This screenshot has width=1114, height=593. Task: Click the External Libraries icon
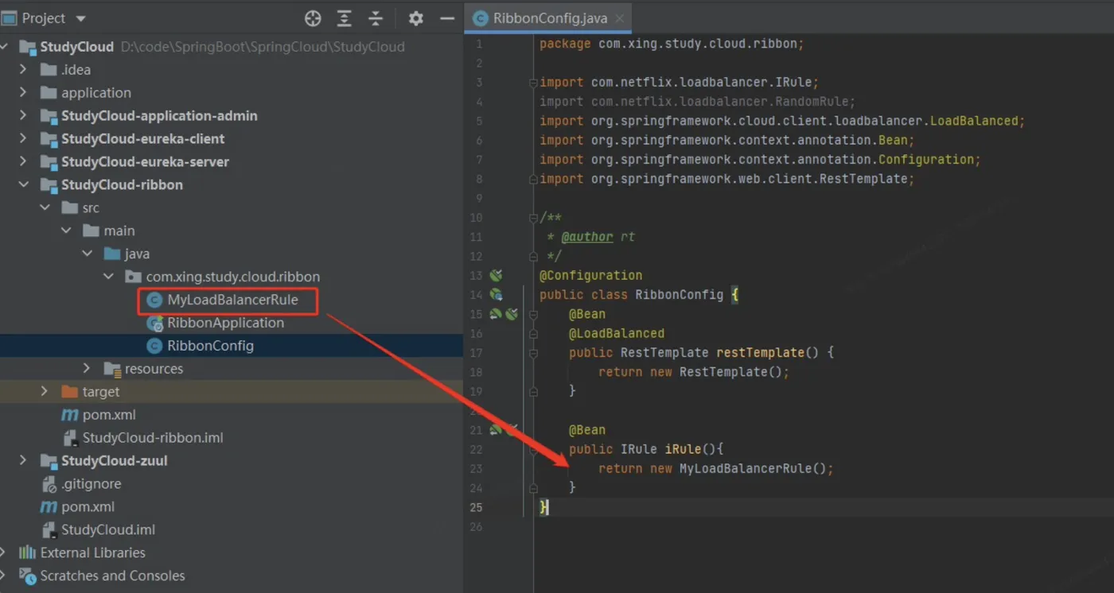pos(28,553)
